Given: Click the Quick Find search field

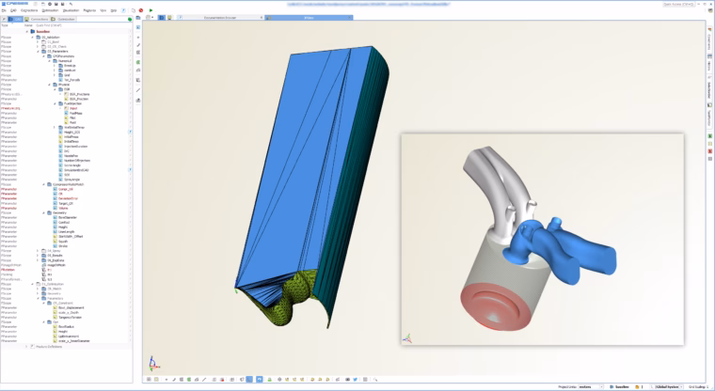Looking at the screenshot, I should click(82, 25).
